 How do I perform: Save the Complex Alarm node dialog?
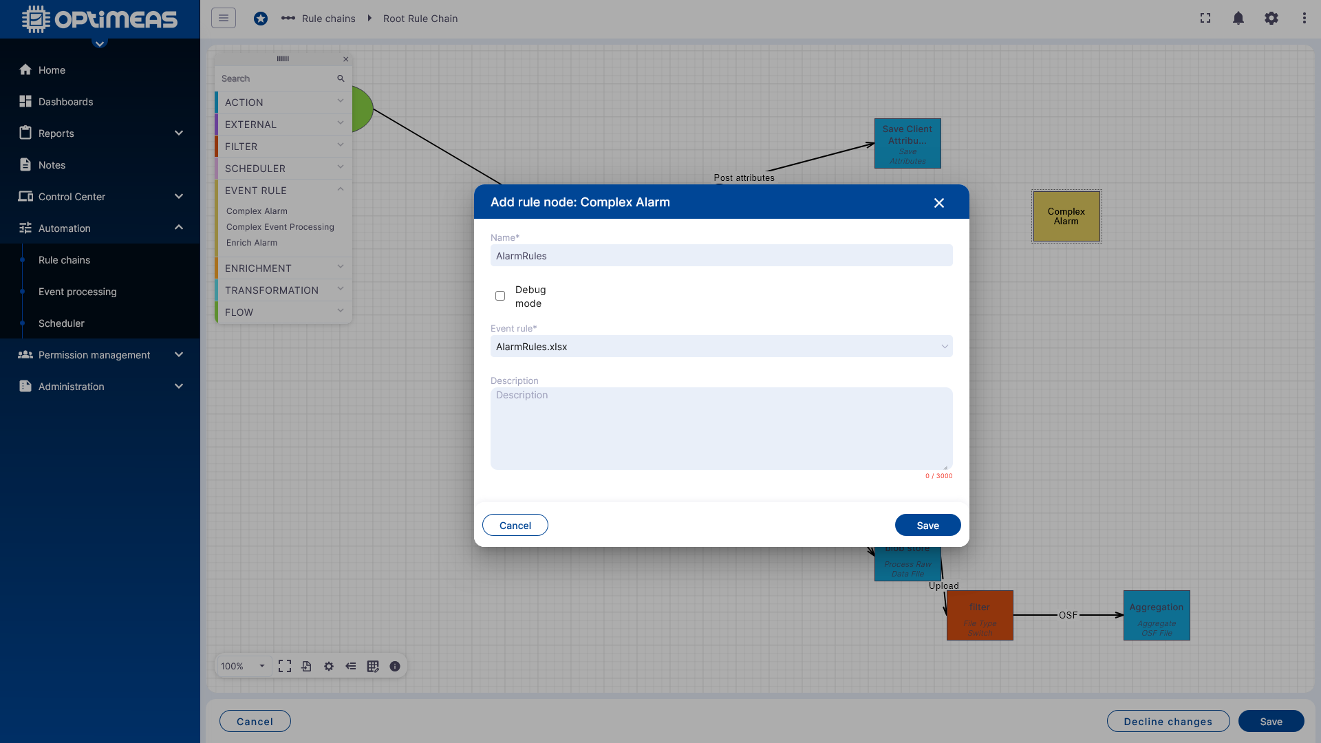tap(927, 525)
